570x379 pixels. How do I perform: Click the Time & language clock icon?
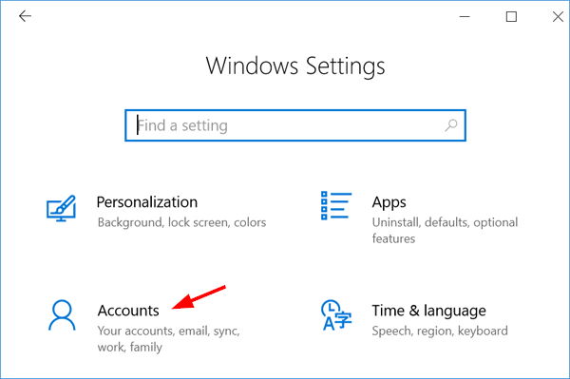pos(336,315)
